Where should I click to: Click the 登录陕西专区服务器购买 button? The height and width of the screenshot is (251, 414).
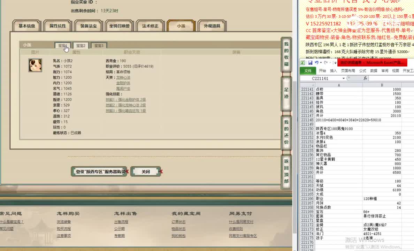click(x=99, y=172)
